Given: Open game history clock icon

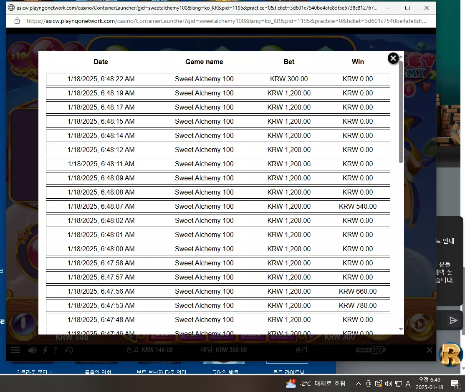Looking at the screenshot, I should point(69,350).
